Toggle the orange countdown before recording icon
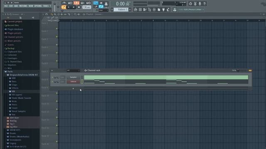Image resolution: width=266 pixels, height=149 pixels. 76,3
